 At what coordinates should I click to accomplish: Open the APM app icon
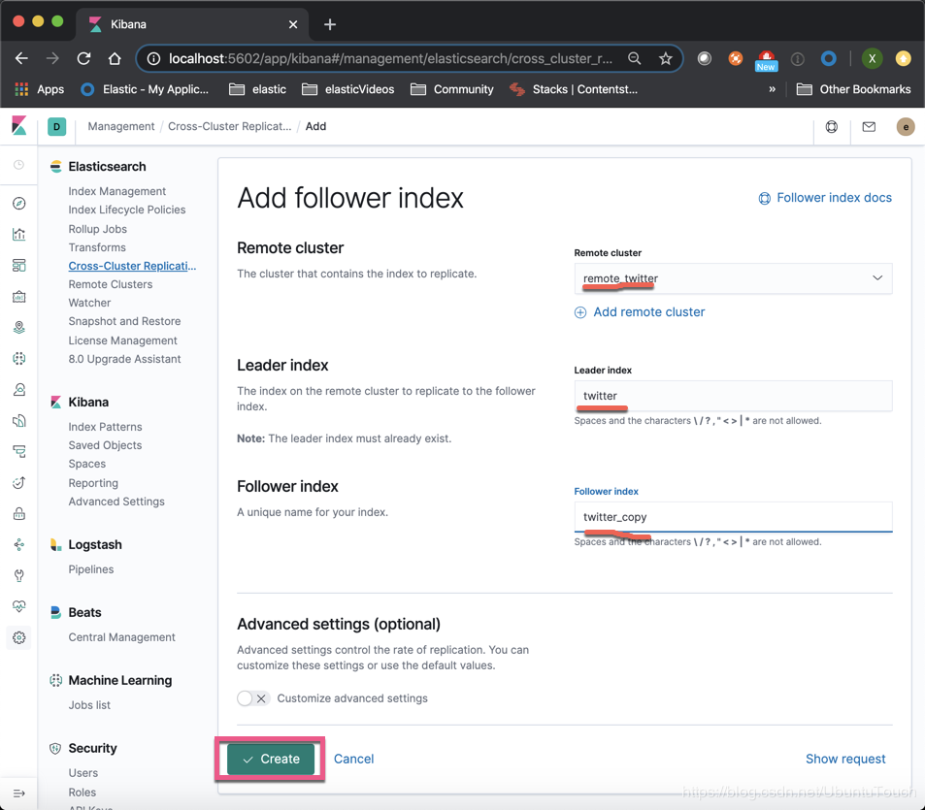(18, 452)
